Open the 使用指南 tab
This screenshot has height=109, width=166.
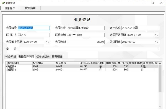[x=30, y=8]
